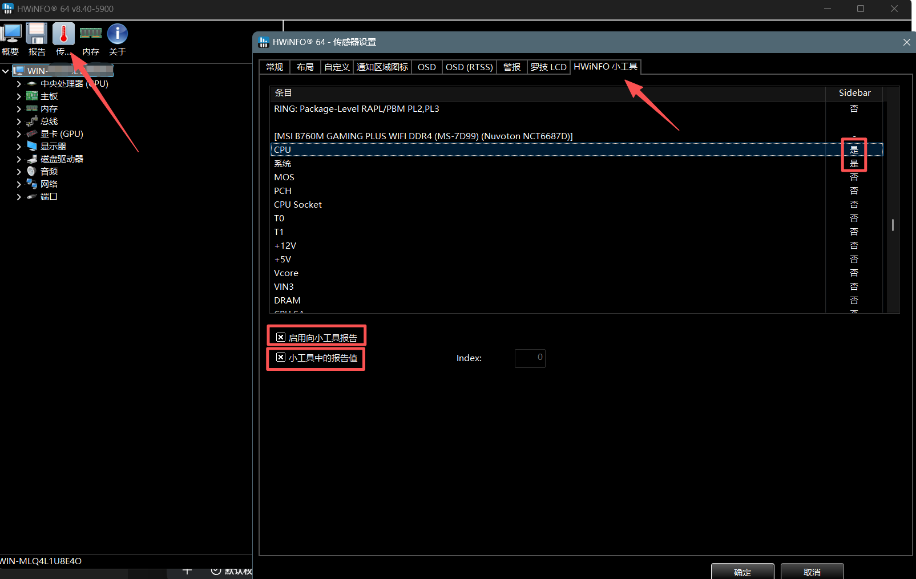Expand the 主板 tree node
This screenshot has height=579, width=916.
click(19, 96)
